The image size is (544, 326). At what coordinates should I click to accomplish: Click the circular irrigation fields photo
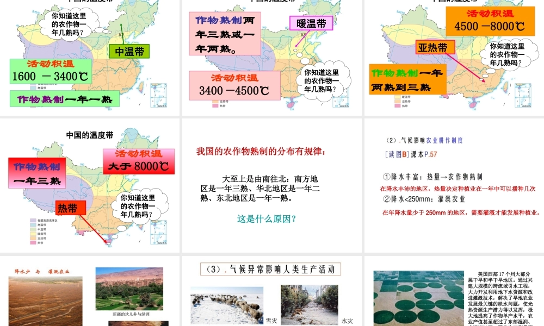(418, 298)
